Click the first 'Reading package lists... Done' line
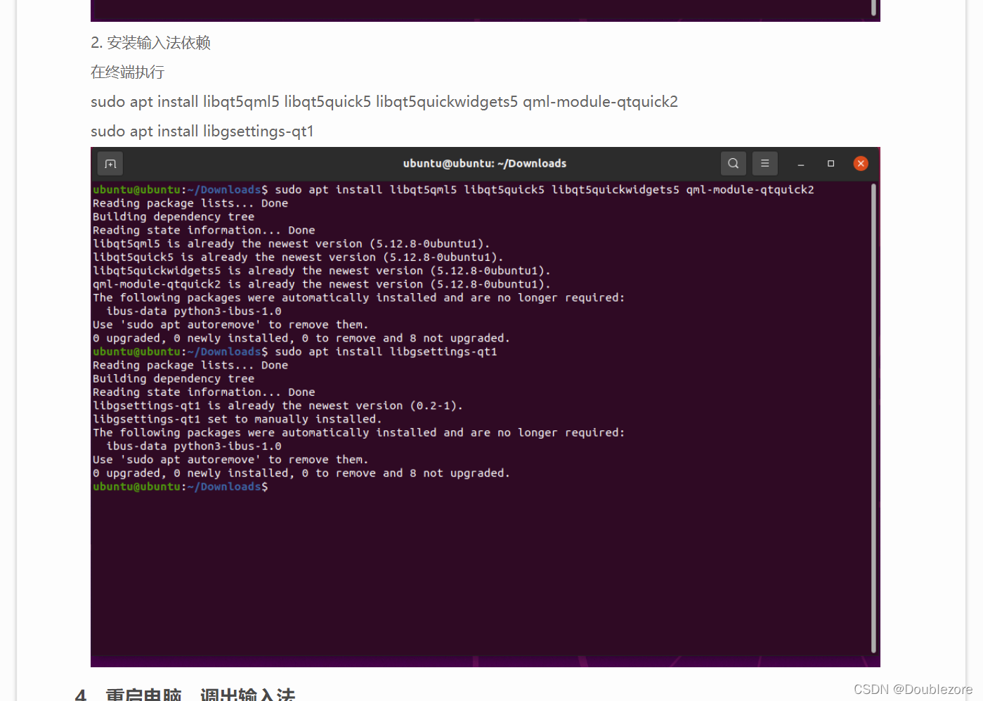This screenshot has width=983, height=701. 190,203
